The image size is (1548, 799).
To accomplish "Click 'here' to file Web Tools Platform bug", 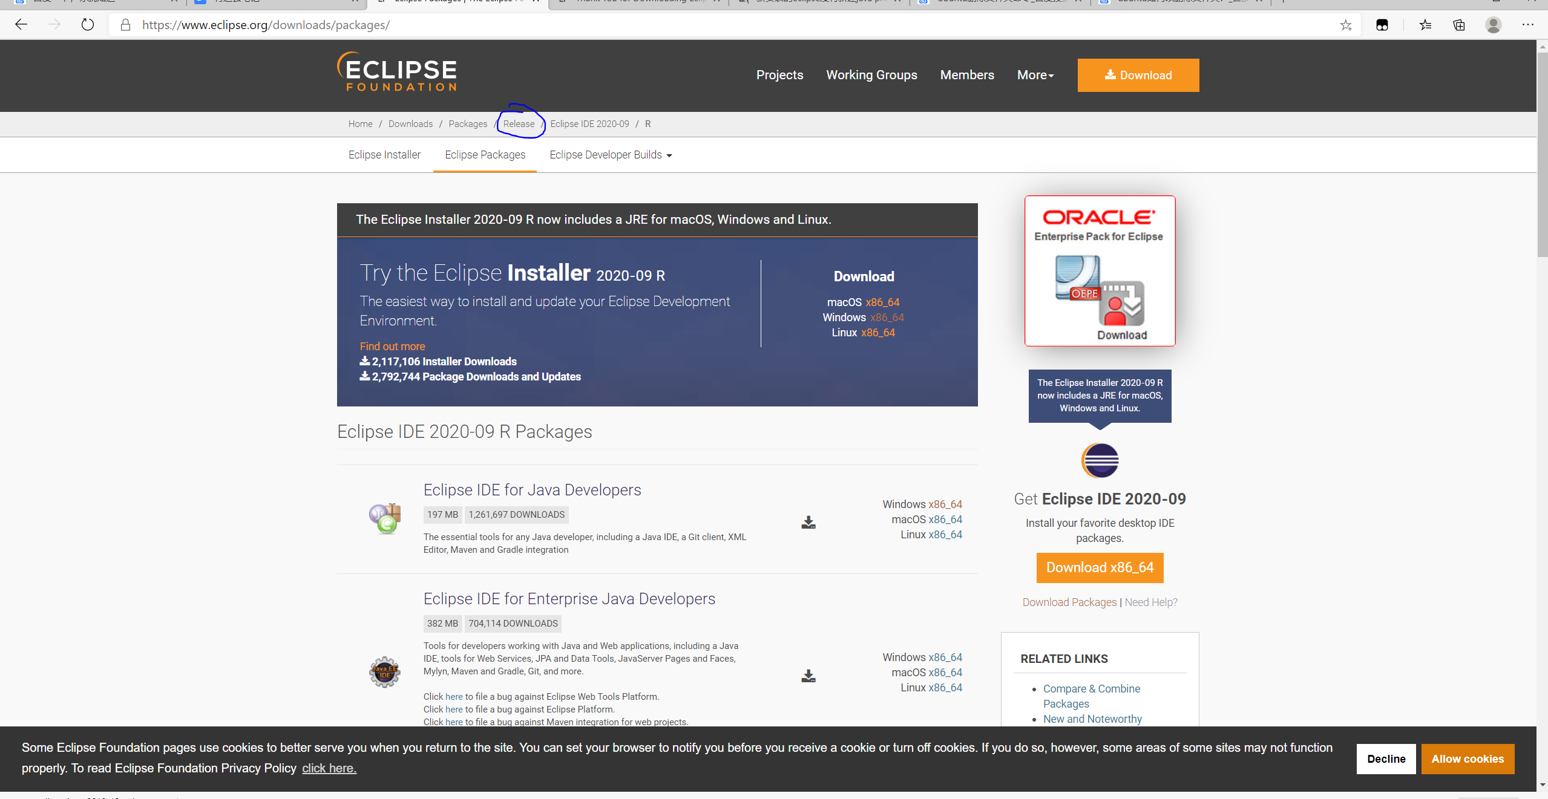I will [x=454, y=697].
